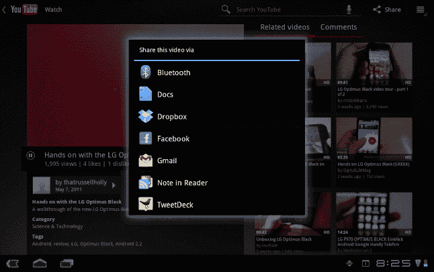Open the overflow menu icon
434x272 pixels.
click(420, 9)
